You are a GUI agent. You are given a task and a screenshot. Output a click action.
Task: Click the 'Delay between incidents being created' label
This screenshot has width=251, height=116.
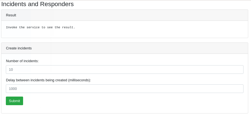(x=48, y=80)
